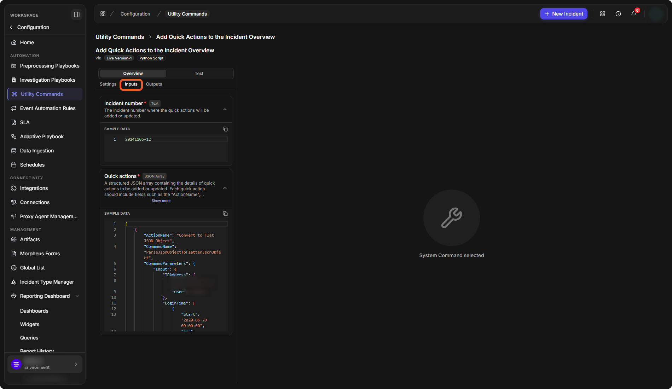This screenshot has height=389, width=672.
Task: Create a New Incident
Action: [x=564, y=14]
